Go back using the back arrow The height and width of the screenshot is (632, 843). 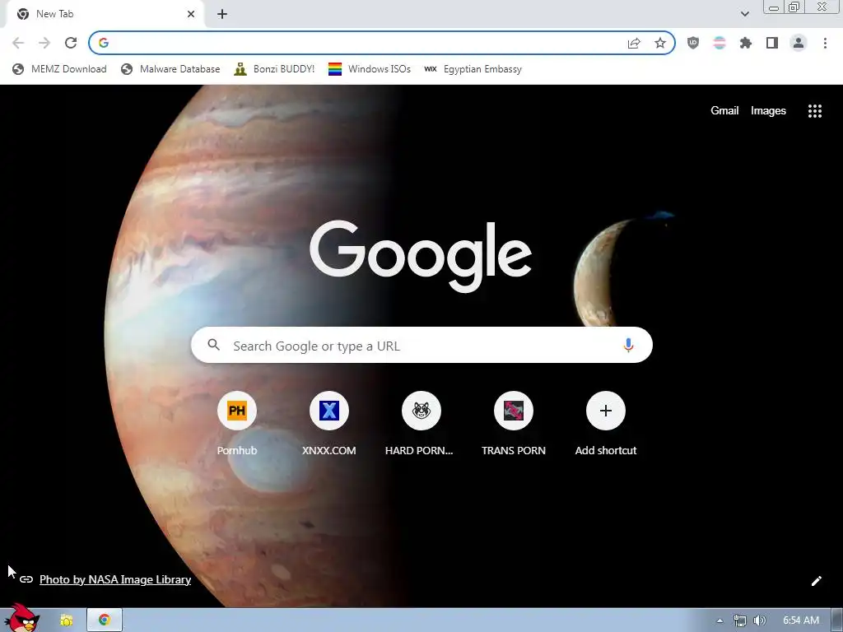(x=18, y=43)
